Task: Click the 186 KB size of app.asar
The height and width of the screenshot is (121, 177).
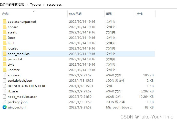Action: [148, 75]
